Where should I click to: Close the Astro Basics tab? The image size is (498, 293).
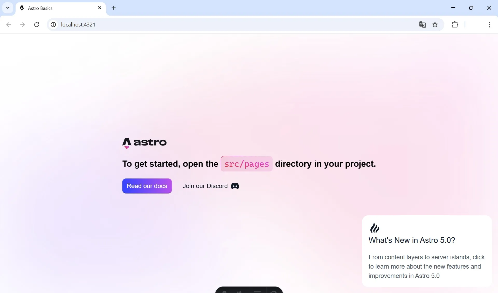[100, 8]
